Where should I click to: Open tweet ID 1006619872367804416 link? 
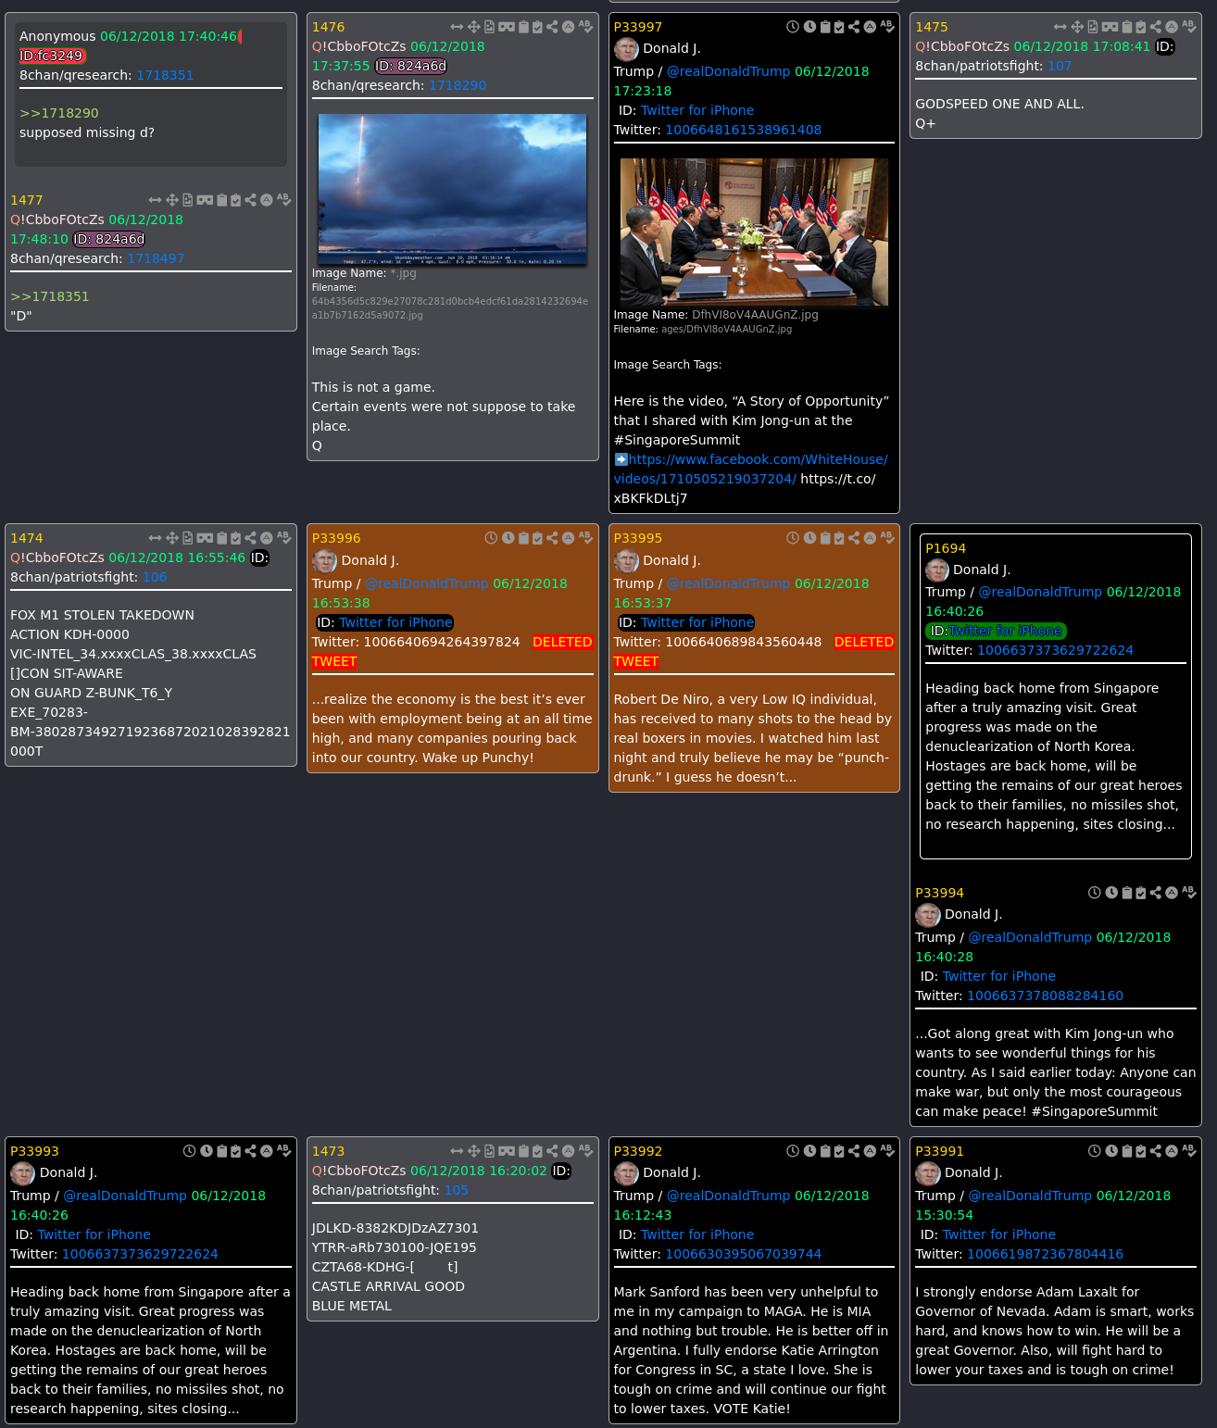point(1045,1254)
